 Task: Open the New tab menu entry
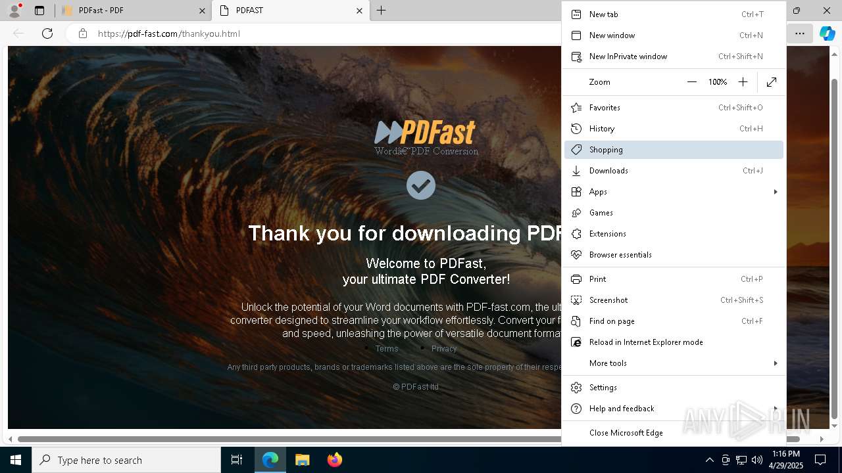pyautogui.click(x=674, y=14)
